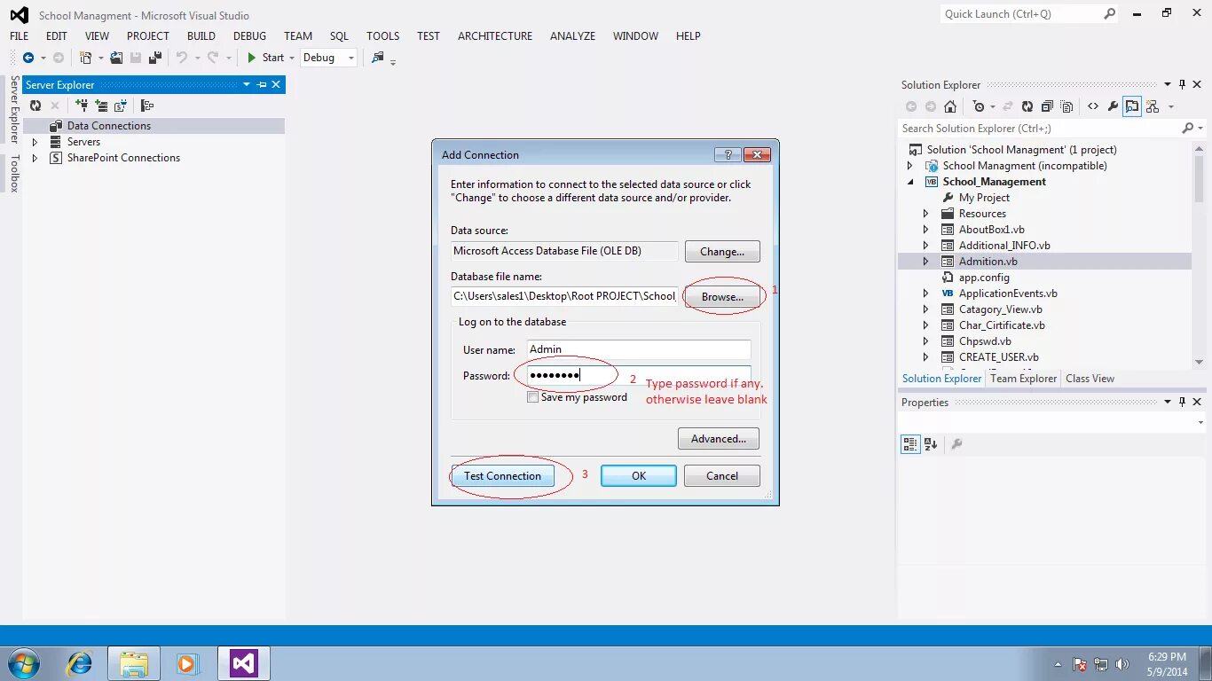The width and height of the screenshot is (1212, 681).
Task: Click the volume icon in system tray
Action: (x=1122, y=664)
